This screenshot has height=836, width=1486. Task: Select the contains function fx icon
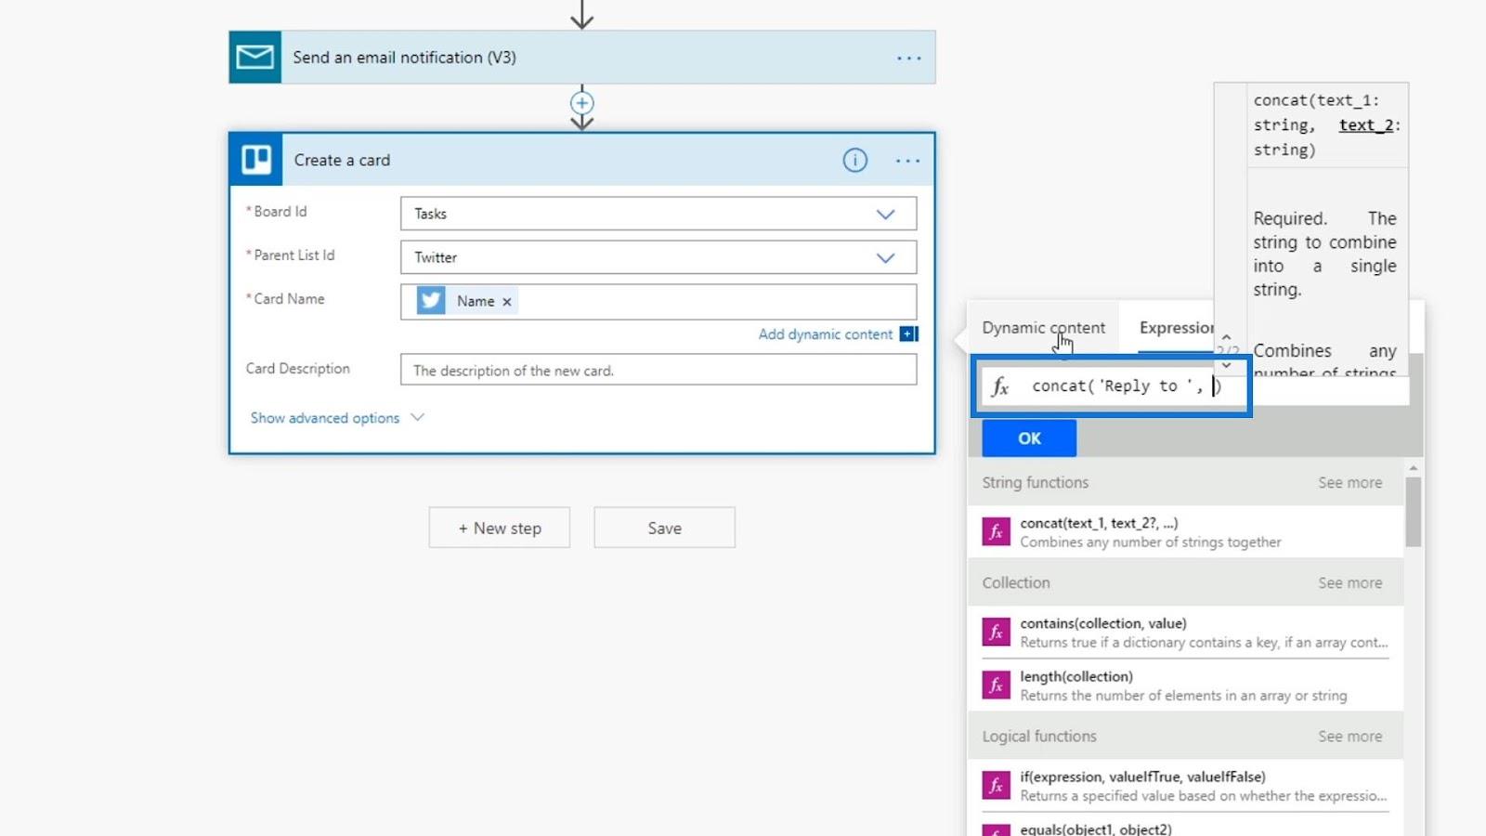tap(997, 632)
